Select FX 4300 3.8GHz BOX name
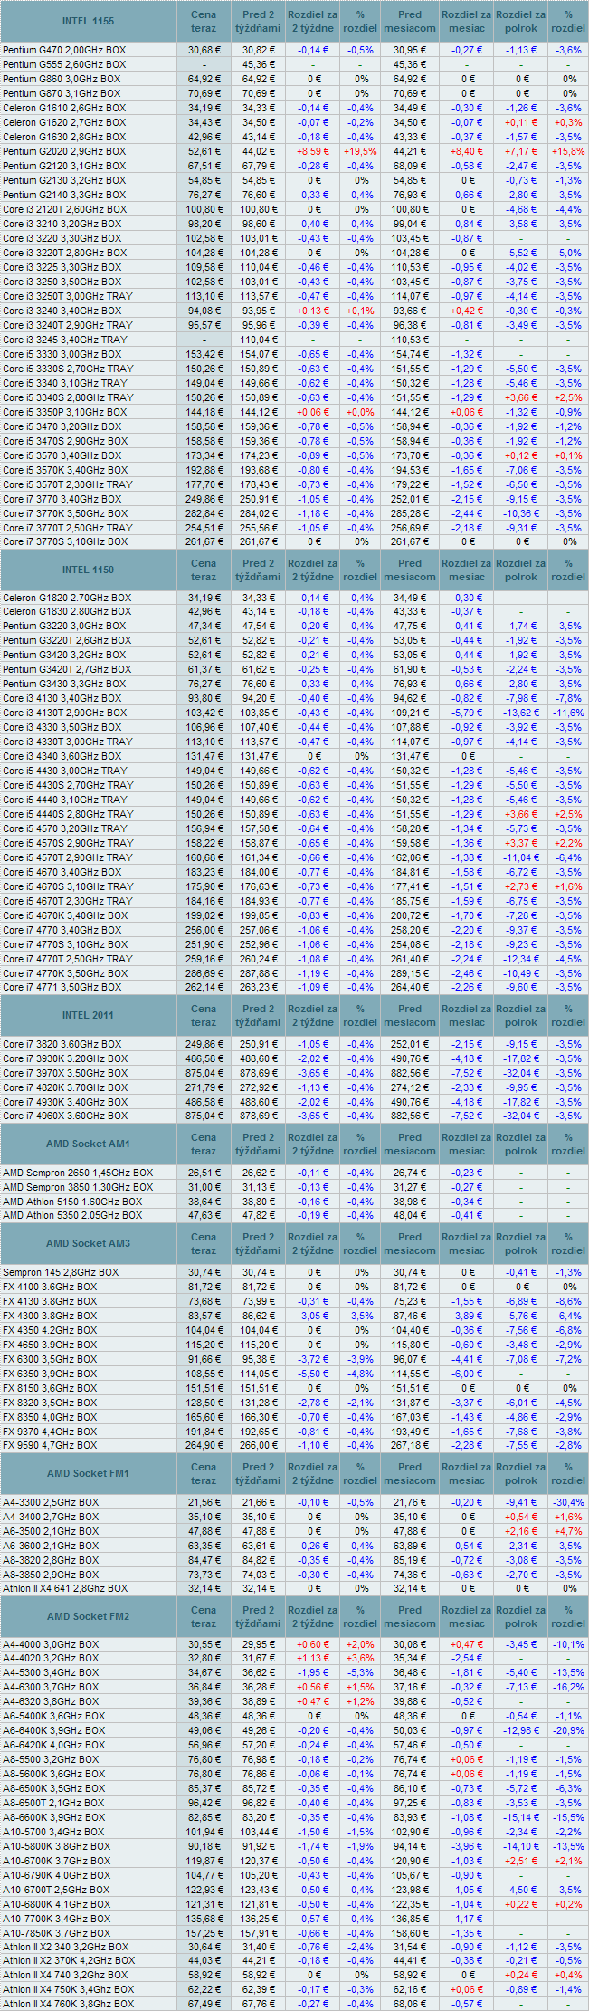Image resolution: width=589 pixels, height=2011 pixels. [x=50, y=1316]
